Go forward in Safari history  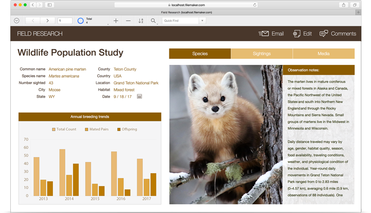(39, 5)
